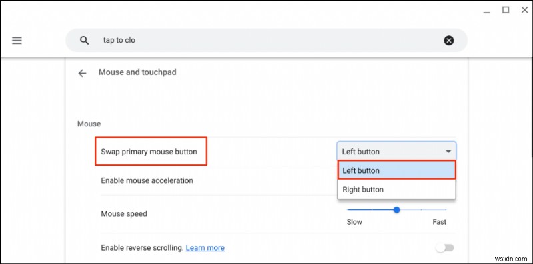Select 'Right button' option in the list

point(396,190)
